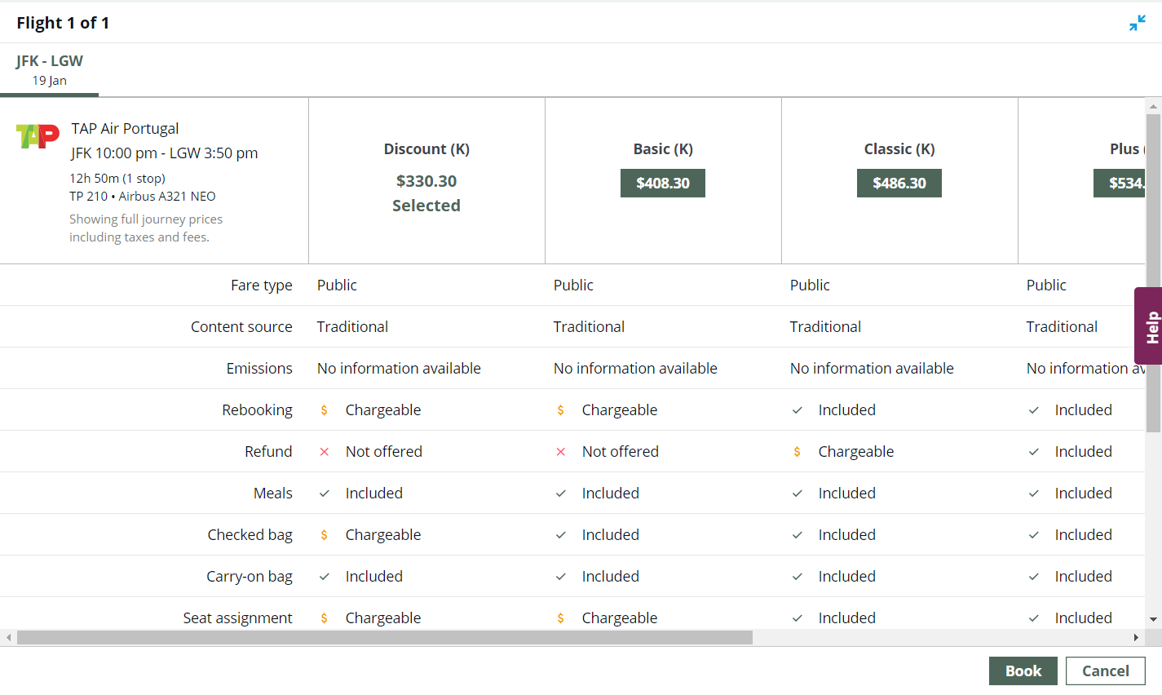Click the horizontal scrollbar right arrow
Viewport: 1162px width, 695px height.
(x=1136, y=637)
